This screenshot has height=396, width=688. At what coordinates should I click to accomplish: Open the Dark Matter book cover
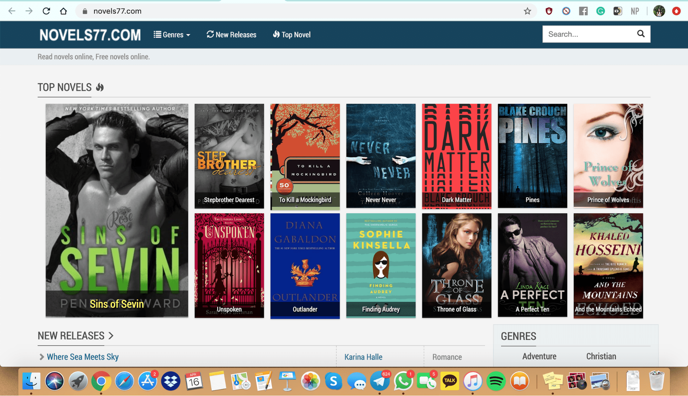point(456,156)
